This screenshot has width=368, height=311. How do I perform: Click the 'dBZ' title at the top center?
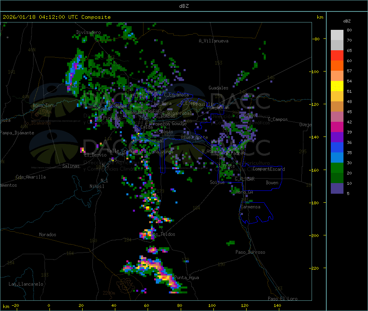pyautogui.click(x=184, y=6)
